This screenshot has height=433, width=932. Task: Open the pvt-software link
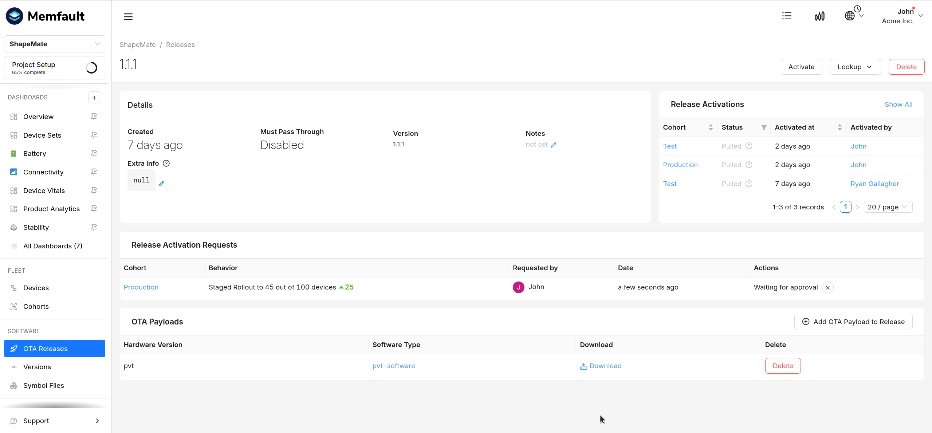coord(393,366)
